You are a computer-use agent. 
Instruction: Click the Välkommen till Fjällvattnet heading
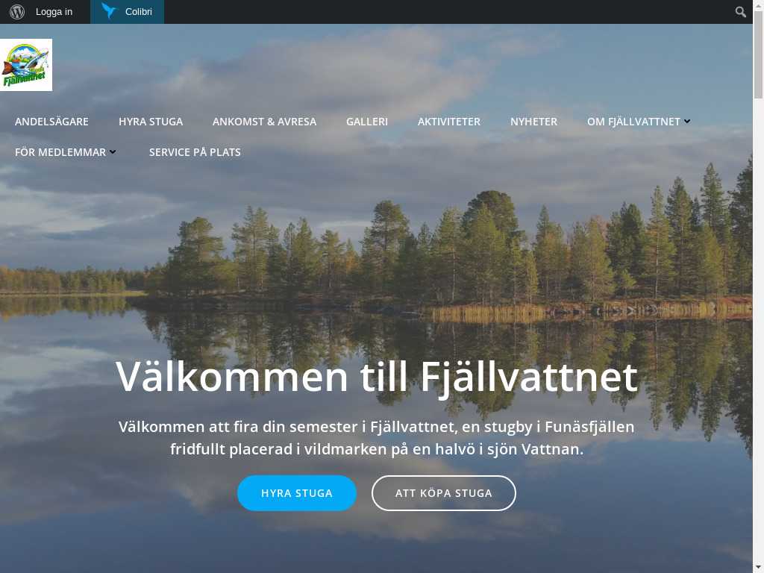pos(376,377)
